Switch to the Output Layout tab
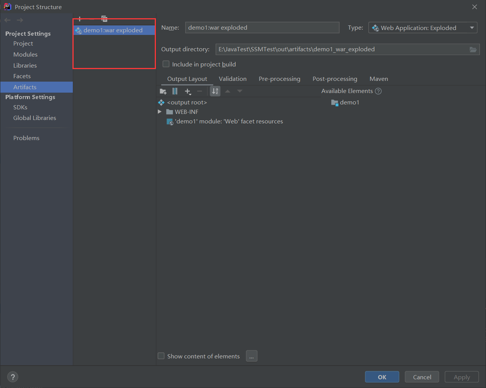 tap(187, 79)
